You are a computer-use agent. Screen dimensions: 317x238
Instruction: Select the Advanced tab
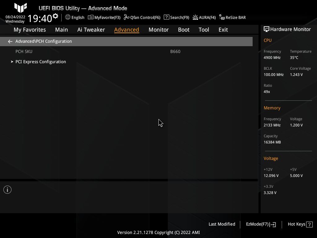(127, 30)
